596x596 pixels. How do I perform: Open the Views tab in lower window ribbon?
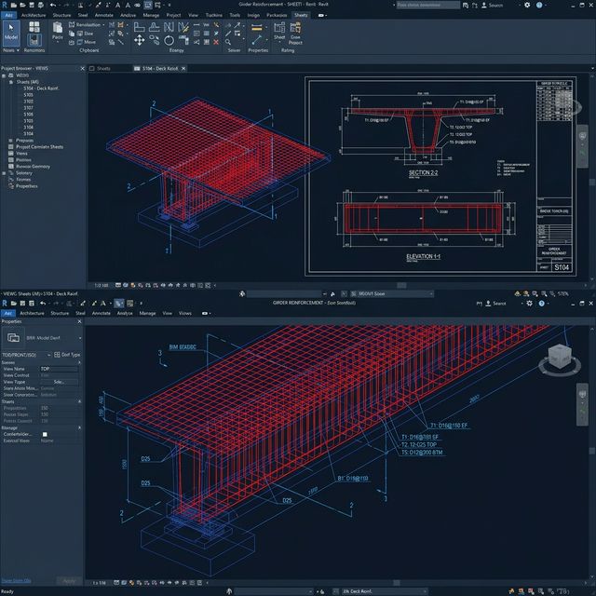pos(185,313)
